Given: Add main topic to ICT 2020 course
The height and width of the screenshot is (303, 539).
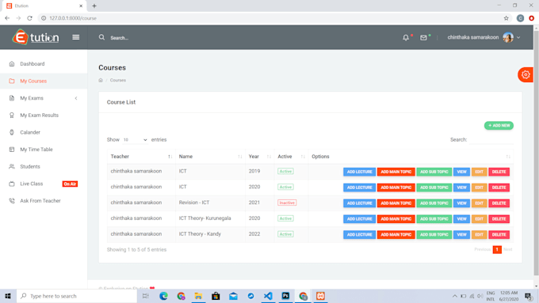Looking at the screenshot, I should coord(396,187).
